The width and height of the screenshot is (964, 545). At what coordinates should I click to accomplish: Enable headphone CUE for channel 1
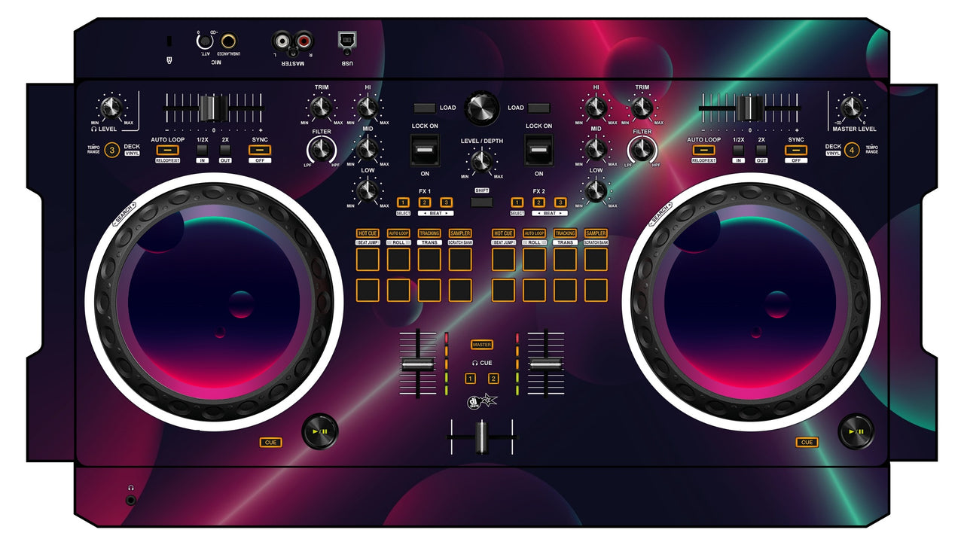point(470,379)
